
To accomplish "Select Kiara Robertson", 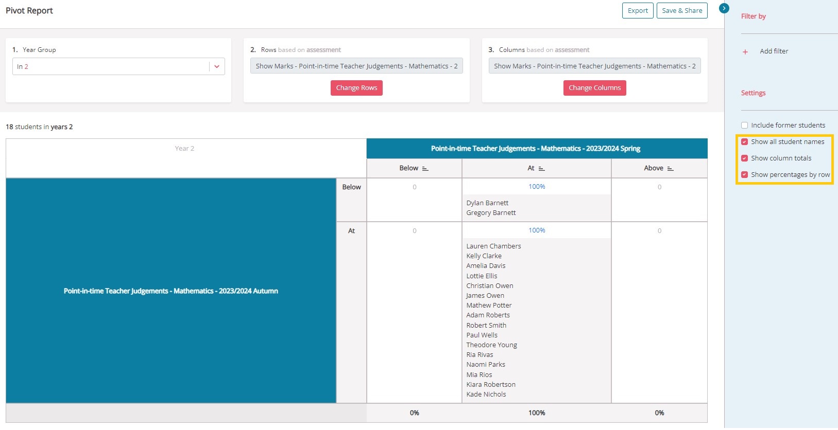I will 491,385.
